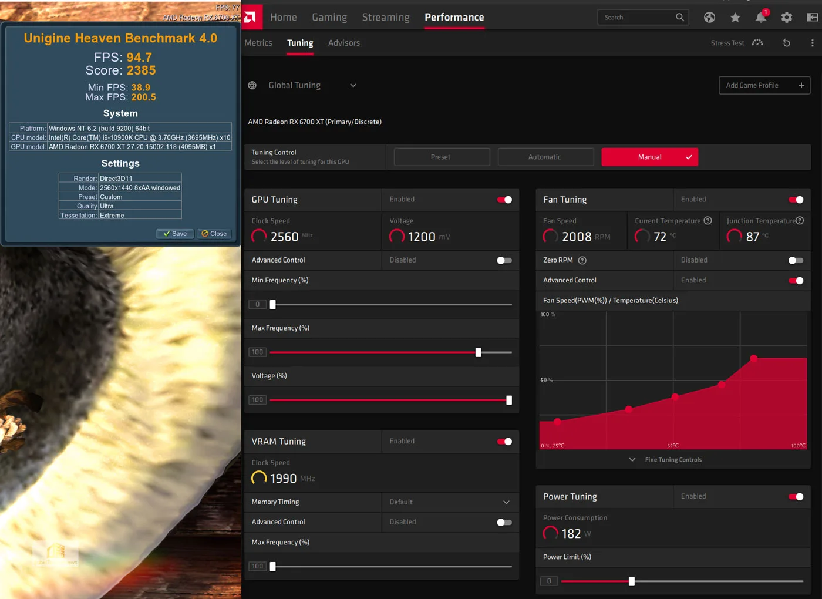This screenshot has width=822, height=599.
Task: Click the Junction Temperature help icon
Action: point(800,221)
